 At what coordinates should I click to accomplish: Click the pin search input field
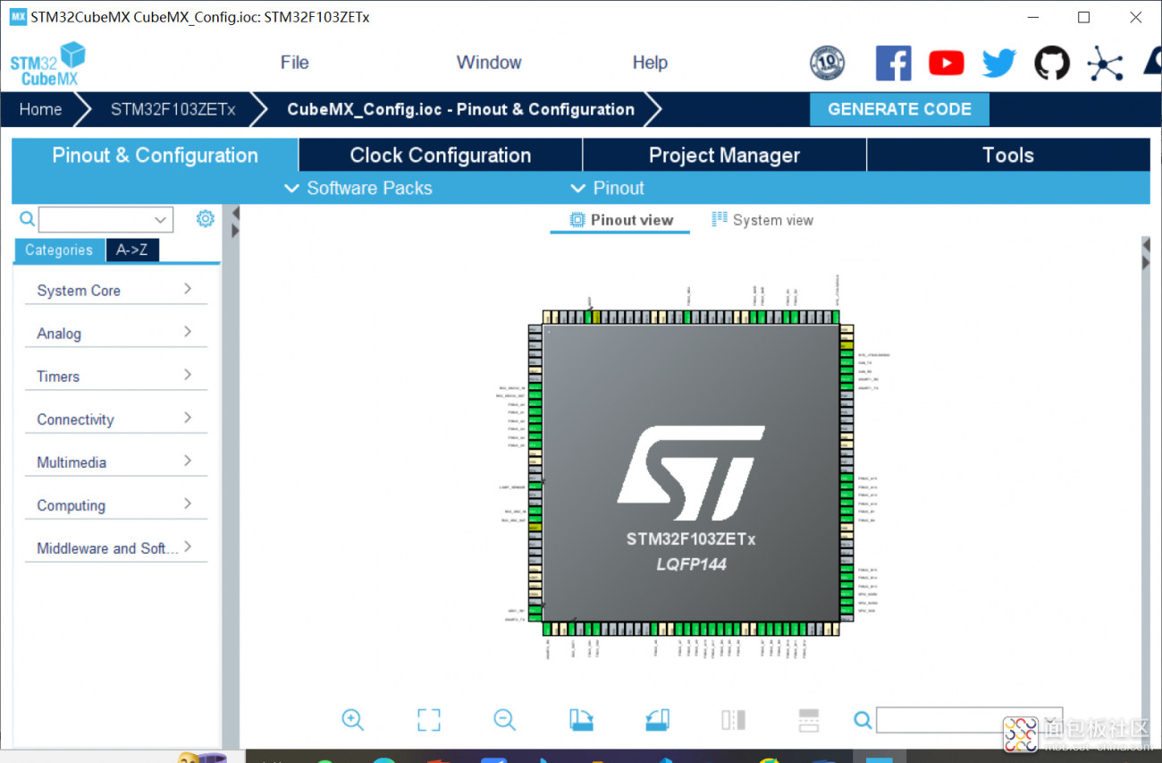pyautogui.click(x=969, y=720)
